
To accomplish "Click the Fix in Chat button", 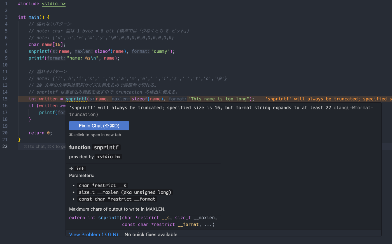I will [99, 126].
